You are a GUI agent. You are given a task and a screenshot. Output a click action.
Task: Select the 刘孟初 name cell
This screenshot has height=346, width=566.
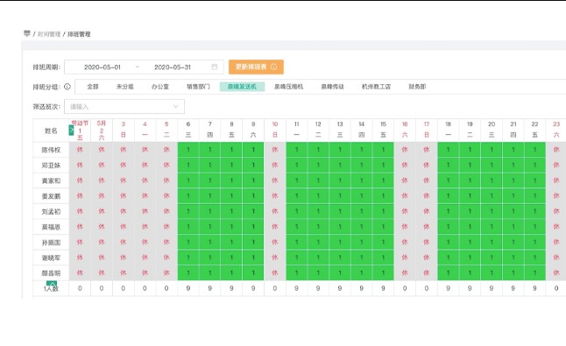pos(51,211)
